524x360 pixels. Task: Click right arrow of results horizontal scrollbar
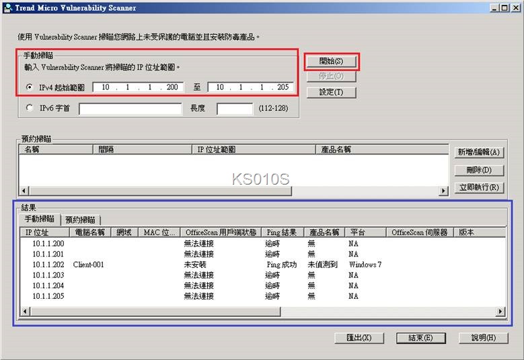[x=500, y=312]
